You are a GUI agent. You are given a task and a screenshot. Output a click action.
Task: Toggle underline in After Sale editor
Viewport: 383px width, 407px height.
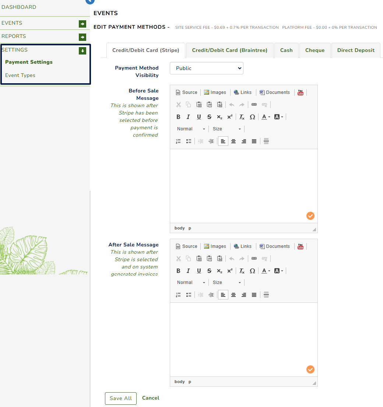pyautogui.click(x=199, y=271)
